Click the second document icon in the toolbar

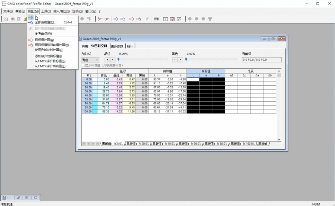tap(13, 19)
